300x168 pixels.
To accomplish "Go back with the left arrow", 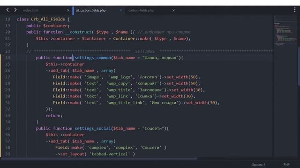I will [7, 10].
